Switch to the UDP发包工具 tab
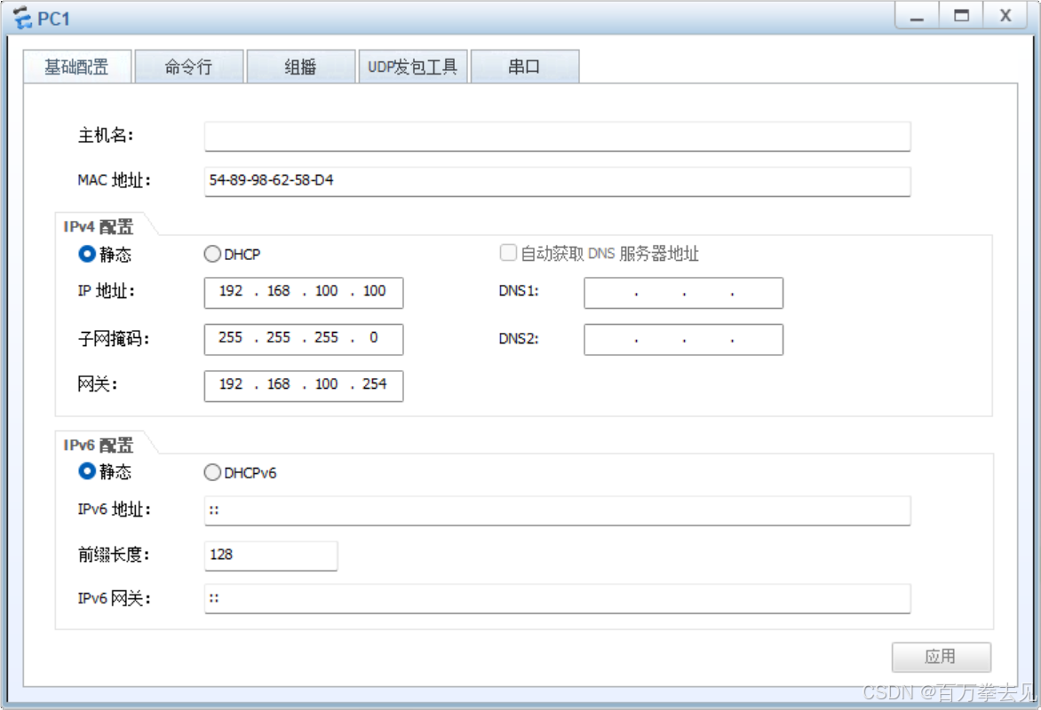 click(413, 67)
